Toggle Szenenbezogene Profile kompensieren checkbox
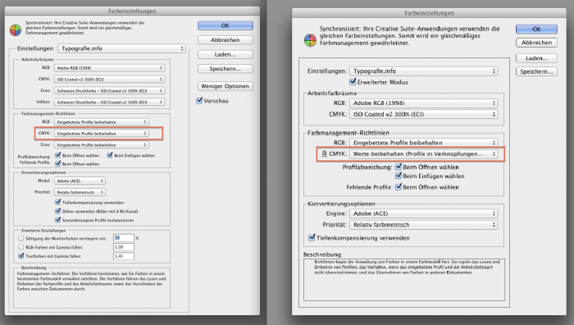The height and width of the screenshot is (325, 574). coord(58,220)
